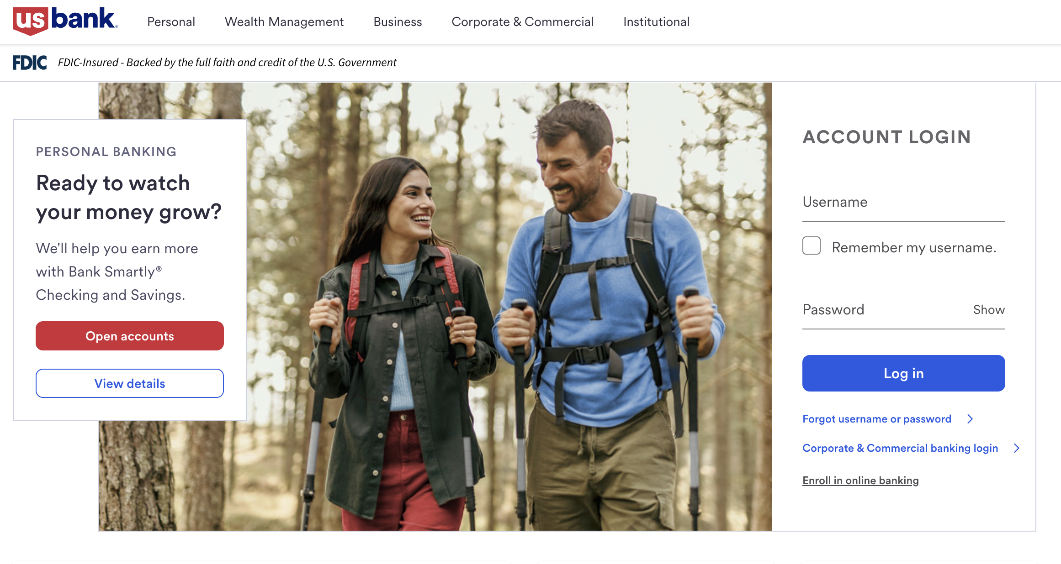Click the chevron beside Forgot username or password
Viewport: 1061px width, 564px height.
tap(970, 419)
